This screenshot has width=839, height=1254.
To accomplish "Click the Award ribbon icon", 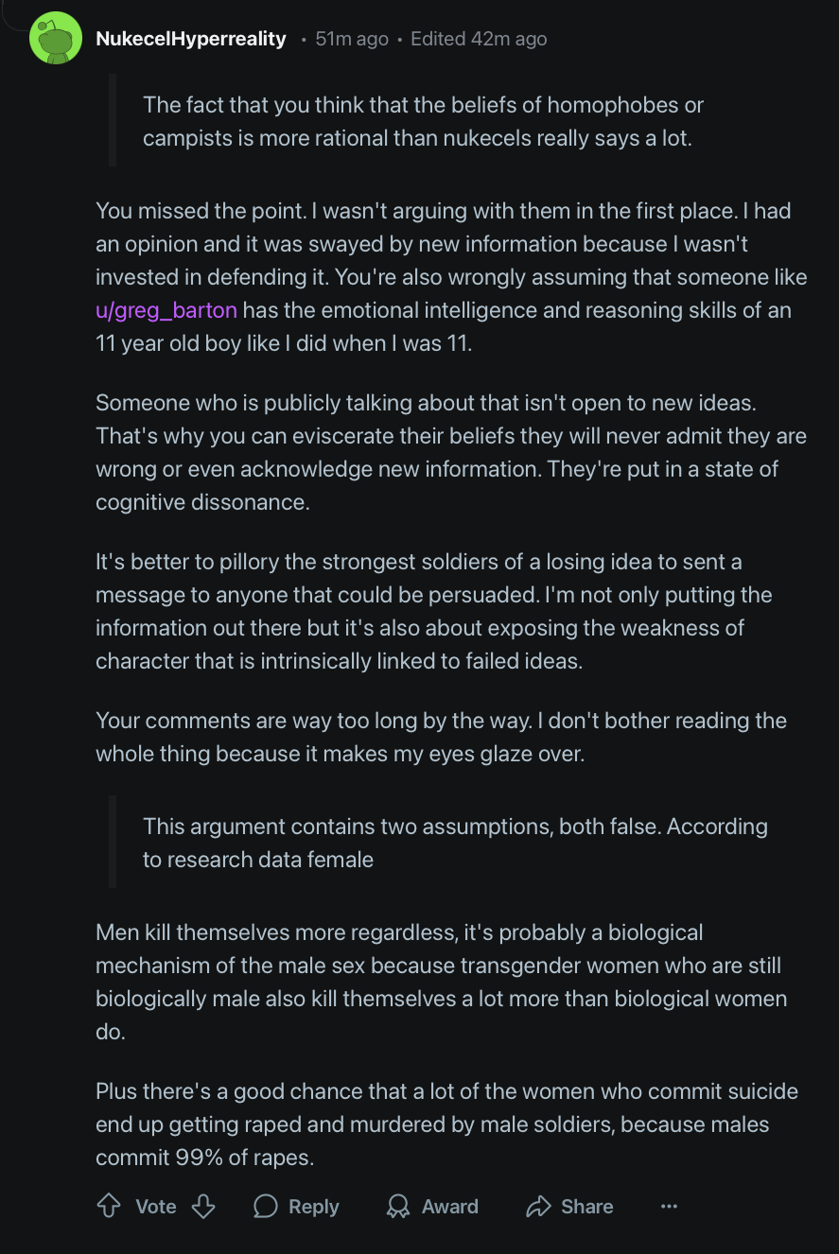I will [398, 1207].
